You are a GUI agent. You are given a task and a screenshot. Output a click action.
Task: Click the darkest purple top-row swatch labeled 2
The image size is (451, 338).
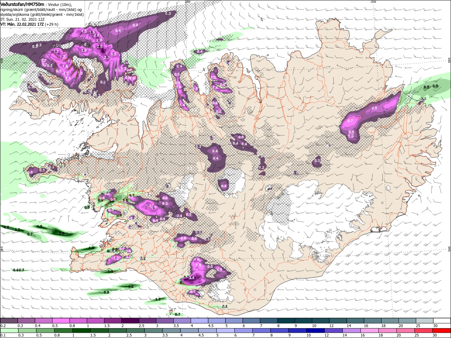pos(130,321)
